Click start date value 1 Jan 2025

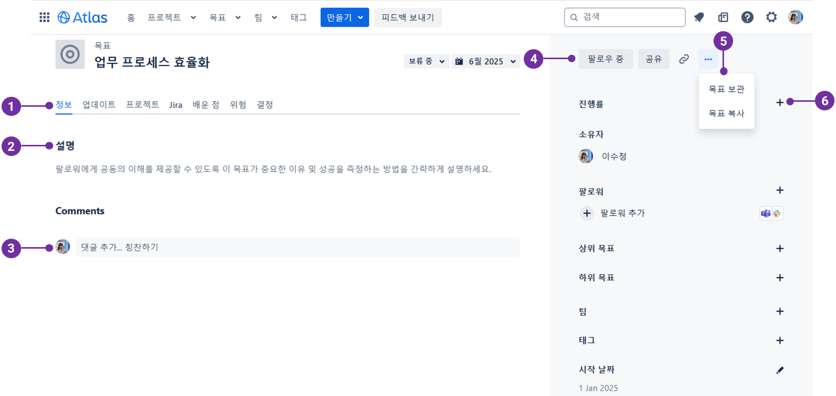pyautogui.click(x=598, y=388)
